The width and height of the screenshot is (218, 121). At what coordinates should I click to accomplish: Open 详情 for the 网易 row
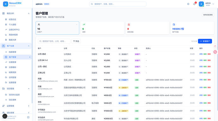201,80
